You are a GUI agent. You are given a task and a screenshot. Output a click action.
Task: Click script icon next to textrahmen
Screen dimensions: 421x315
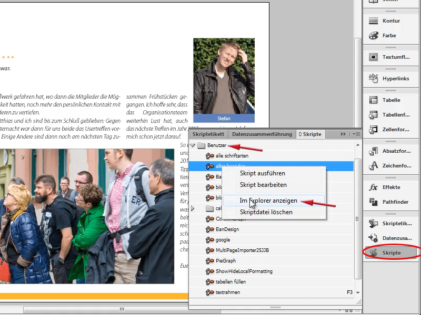(x=209, y=292)
